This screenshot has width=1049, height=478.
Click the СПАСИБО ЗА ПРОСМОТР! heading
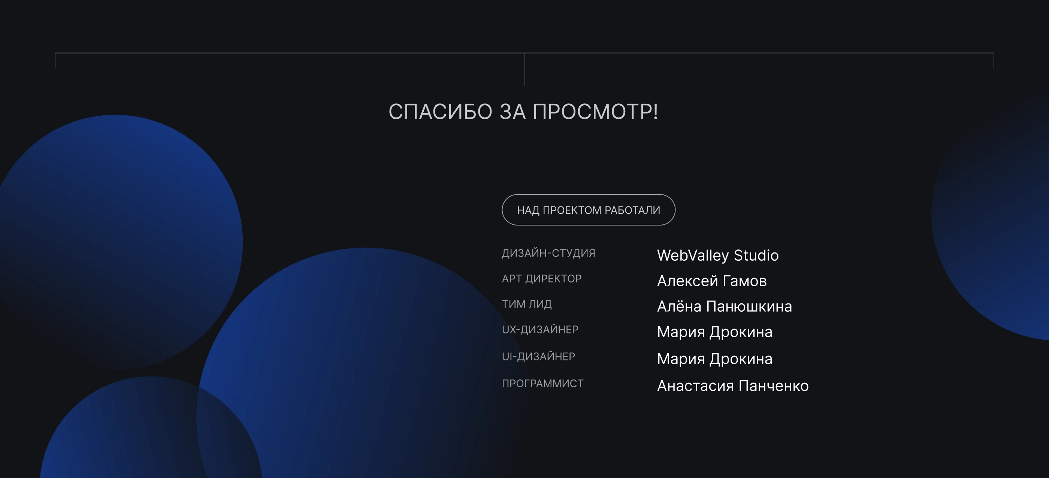click(x=523, y=112)
